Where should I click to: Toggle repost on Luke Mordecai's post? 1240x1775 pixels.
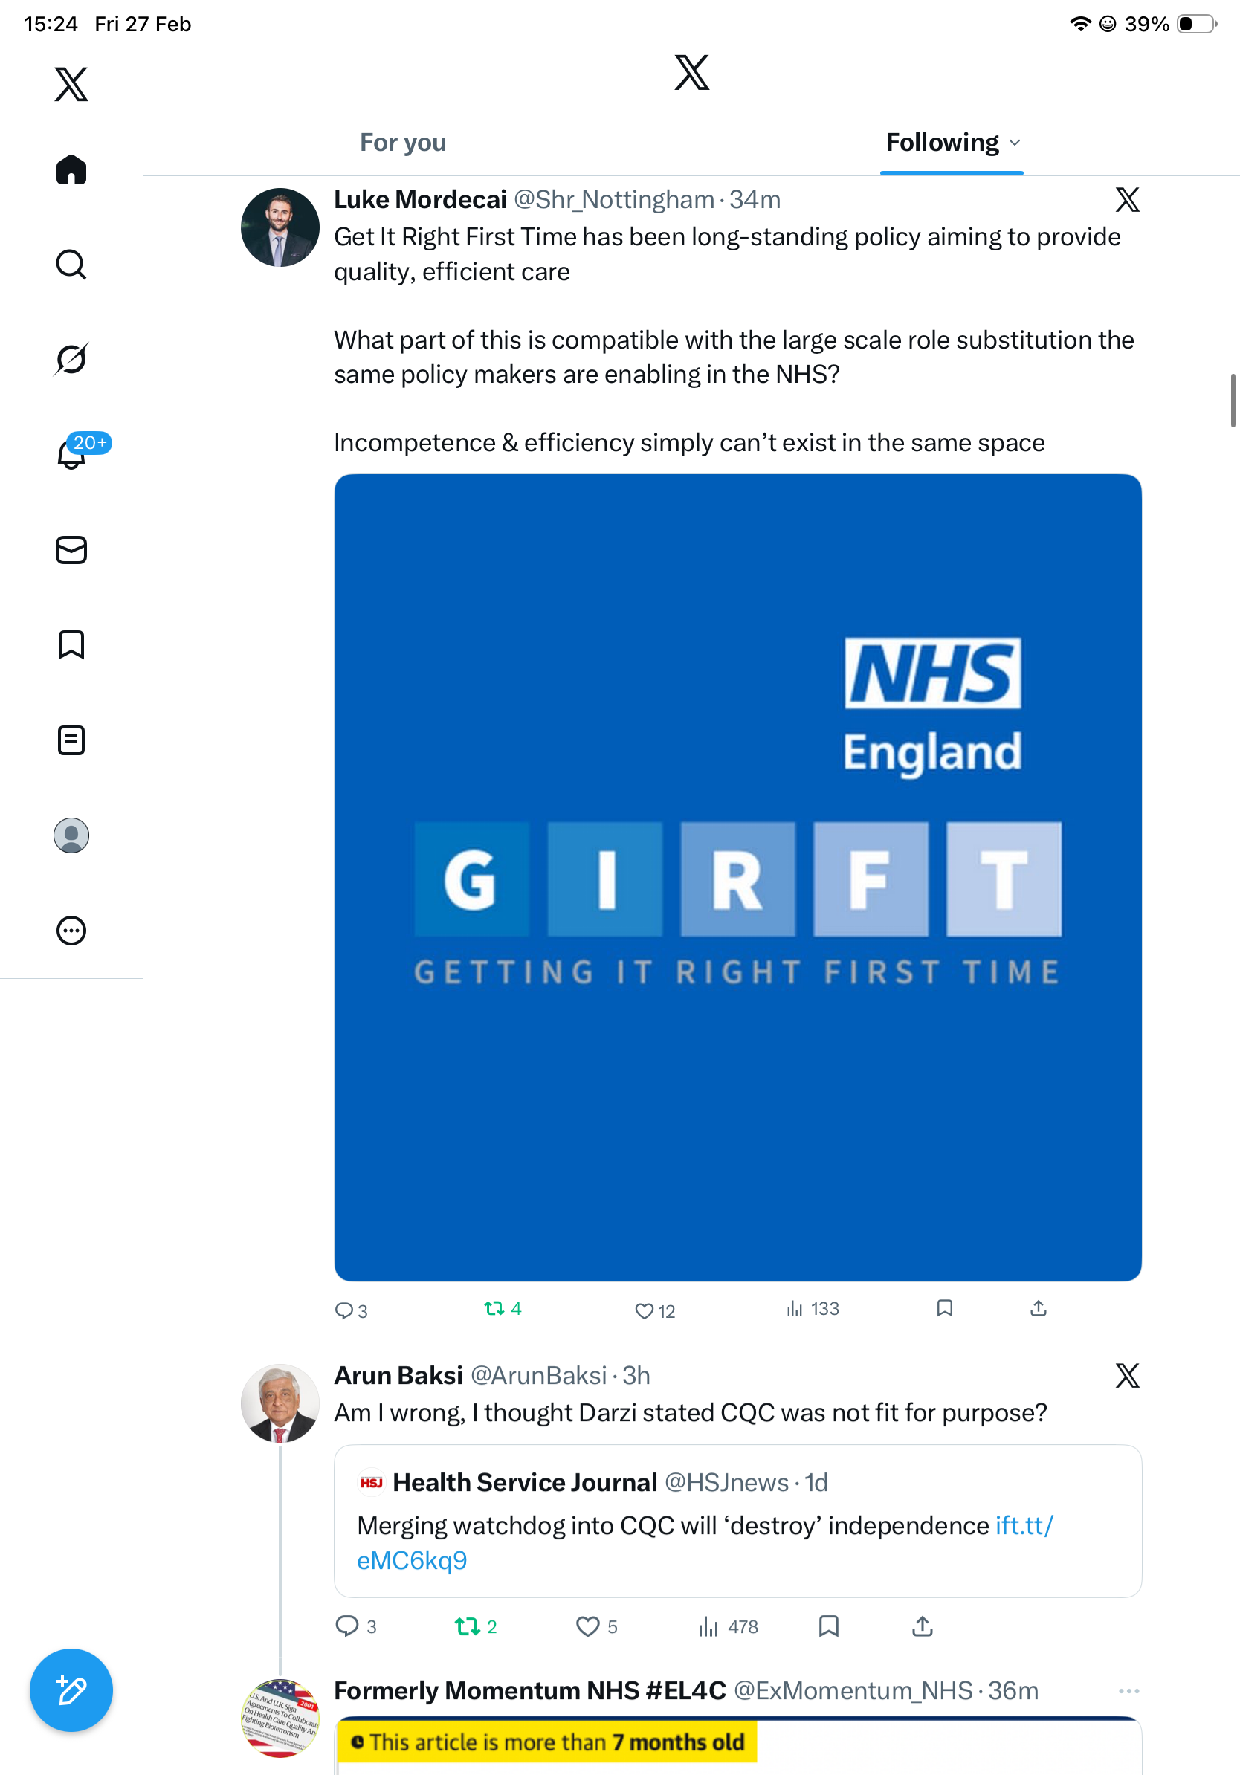(x=494, y=1309)
